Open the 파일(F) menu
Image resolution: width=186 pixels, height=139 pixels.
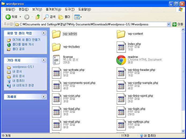point(10,9)
